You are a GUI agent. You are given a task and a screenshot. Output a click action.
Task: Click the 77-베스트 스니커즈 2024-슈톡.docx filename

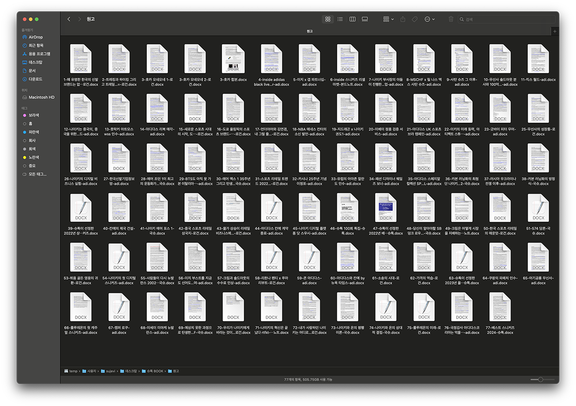pos(500,330)
